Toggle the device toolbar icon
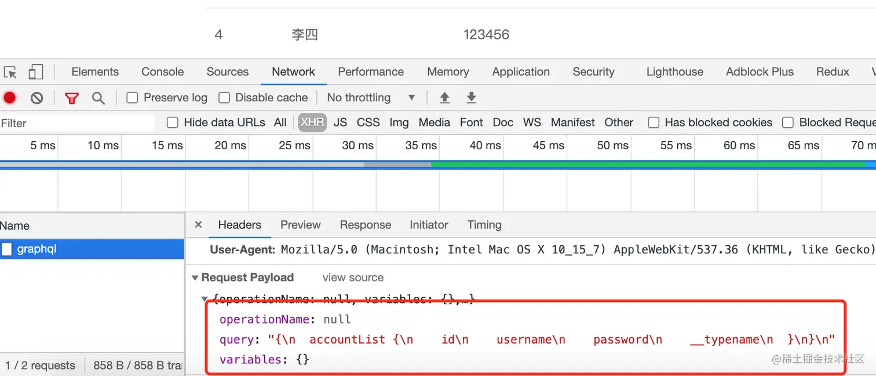Image resolution: width=876 pixels, height=376 pixels. 35,72
